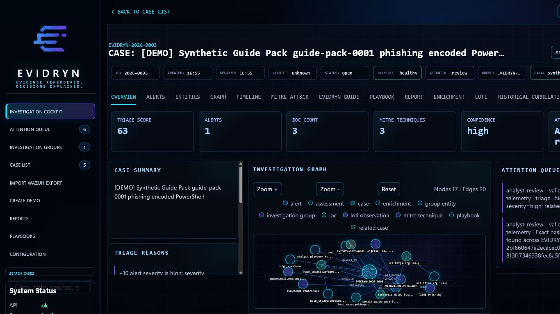
Task: Click the Triage Score 63 card
Action: [153, 131]
